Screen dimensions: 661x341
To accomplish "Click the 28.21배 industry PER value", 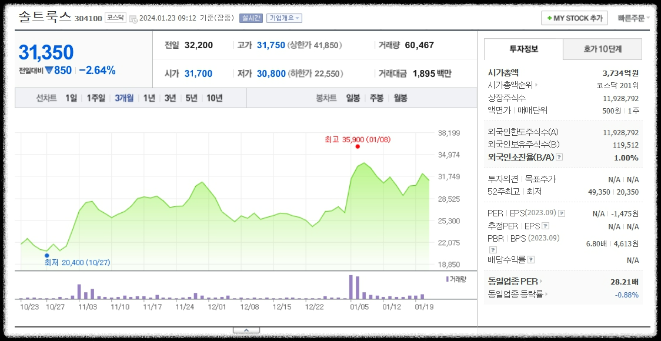I will pos(625,281).
